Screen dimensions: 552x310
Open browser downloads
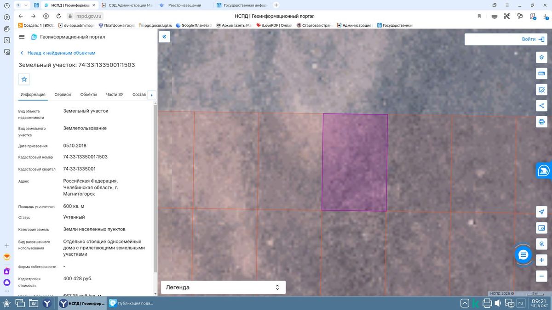545,16
